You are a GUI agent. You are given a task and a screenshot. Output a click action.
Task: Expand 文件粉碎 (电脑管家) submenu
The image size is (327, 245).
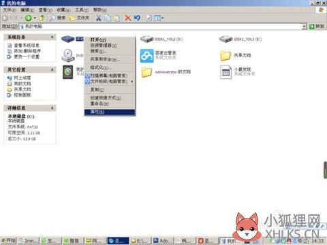point(110,81)
